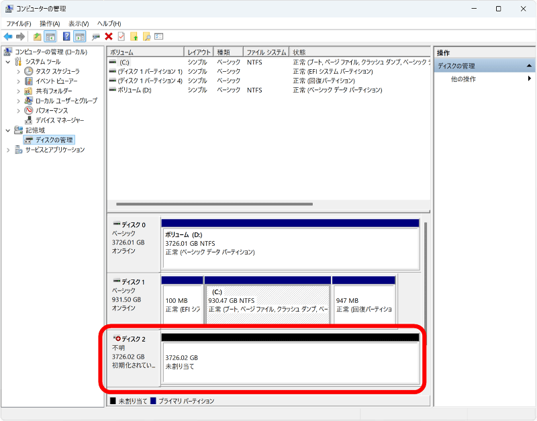
Task: Collapse the 記憶域 tree node
Action: (x=8, y=130)
